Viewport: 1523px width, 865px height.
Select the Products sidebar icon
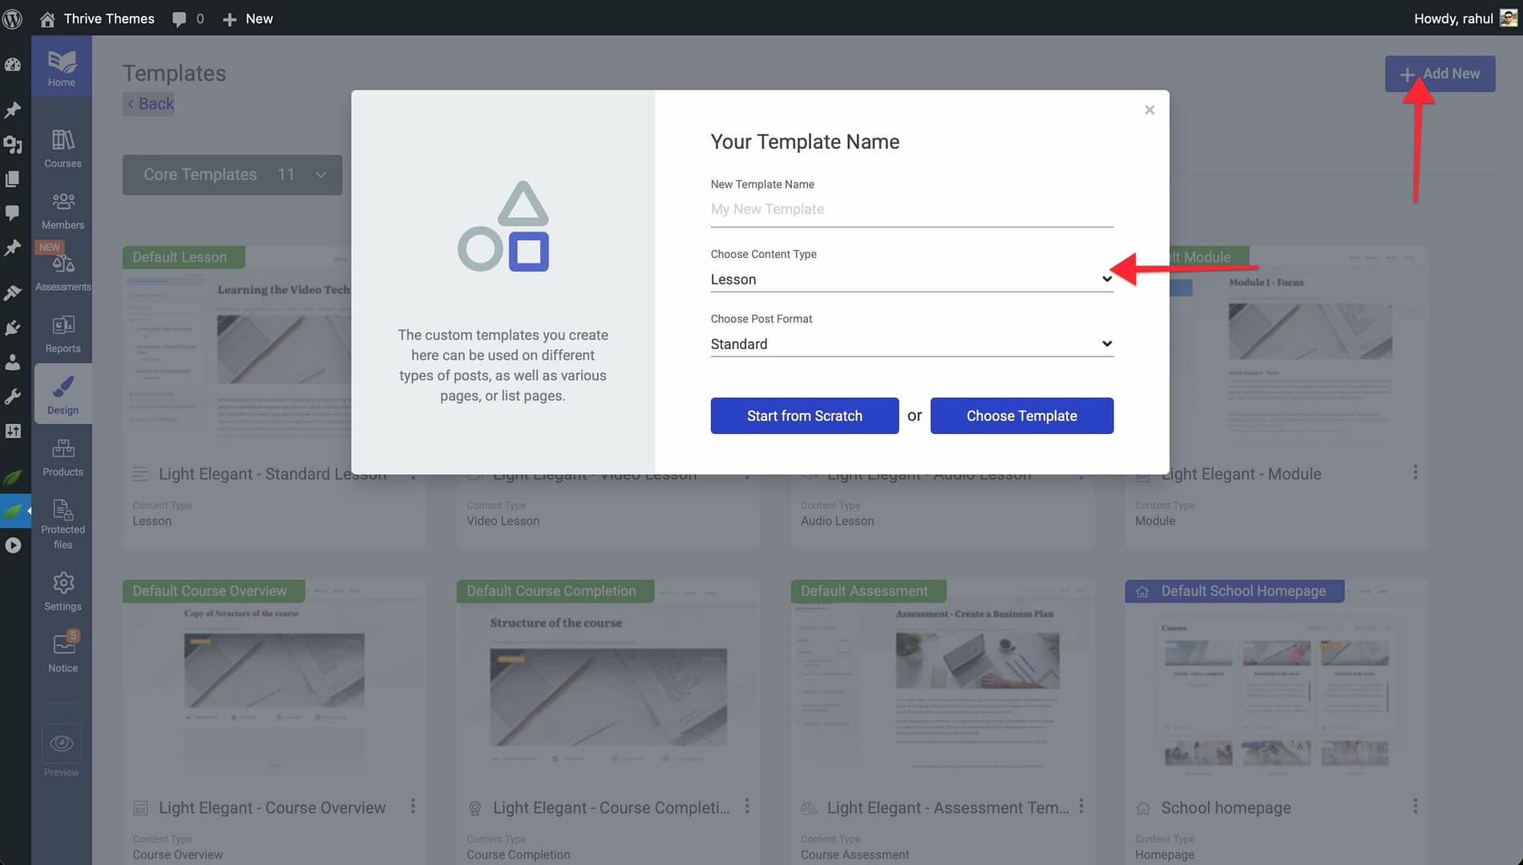[63, 457]
